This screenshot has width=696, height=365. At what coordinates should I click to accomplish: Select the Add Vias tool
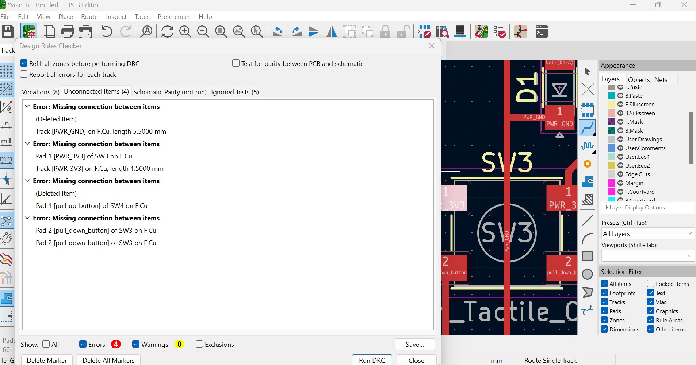click(x=587, y=164)
